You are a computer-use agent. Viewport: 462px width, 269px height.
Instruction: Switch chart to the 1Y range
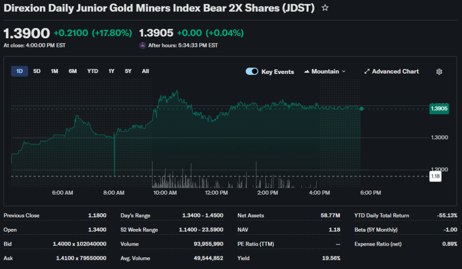111,71
